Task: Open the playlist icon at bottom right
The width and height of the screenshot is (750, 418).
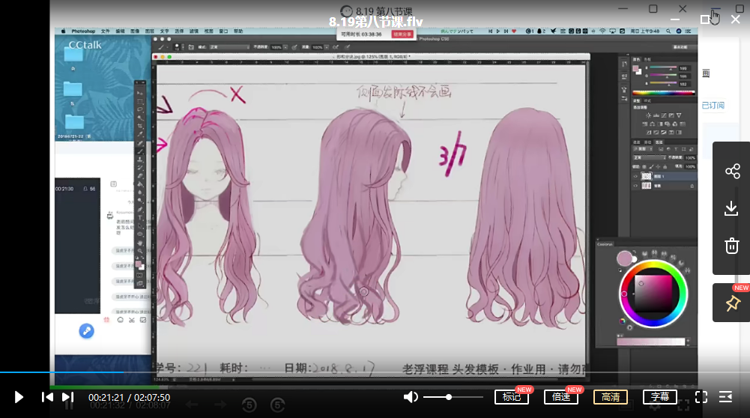Action: [x=725, y=397]
